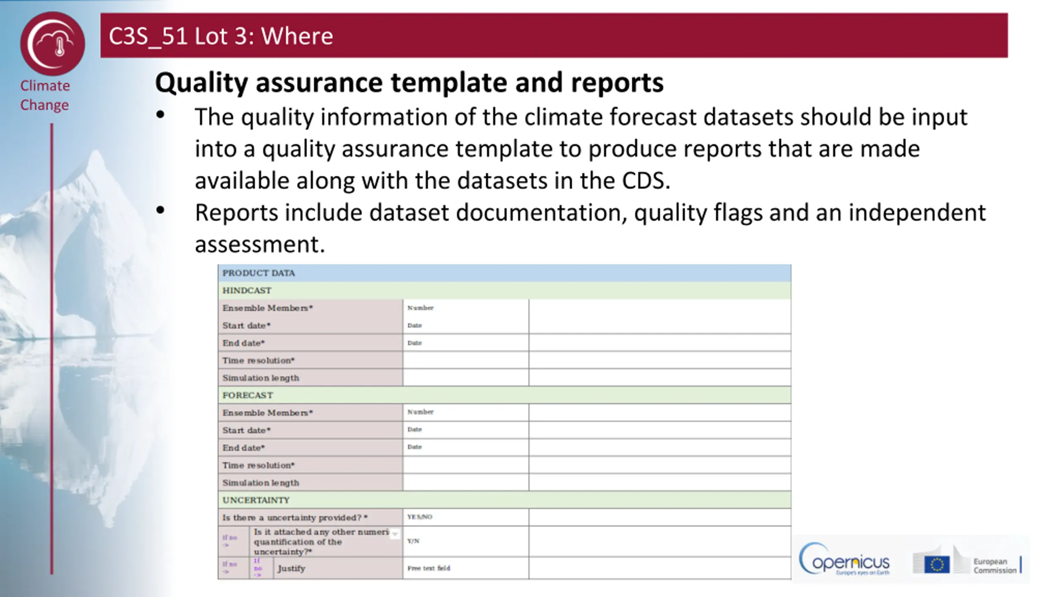Click the Copernicus logo
The height and width of the screenshot is (597, 1061).
point(844,559)
